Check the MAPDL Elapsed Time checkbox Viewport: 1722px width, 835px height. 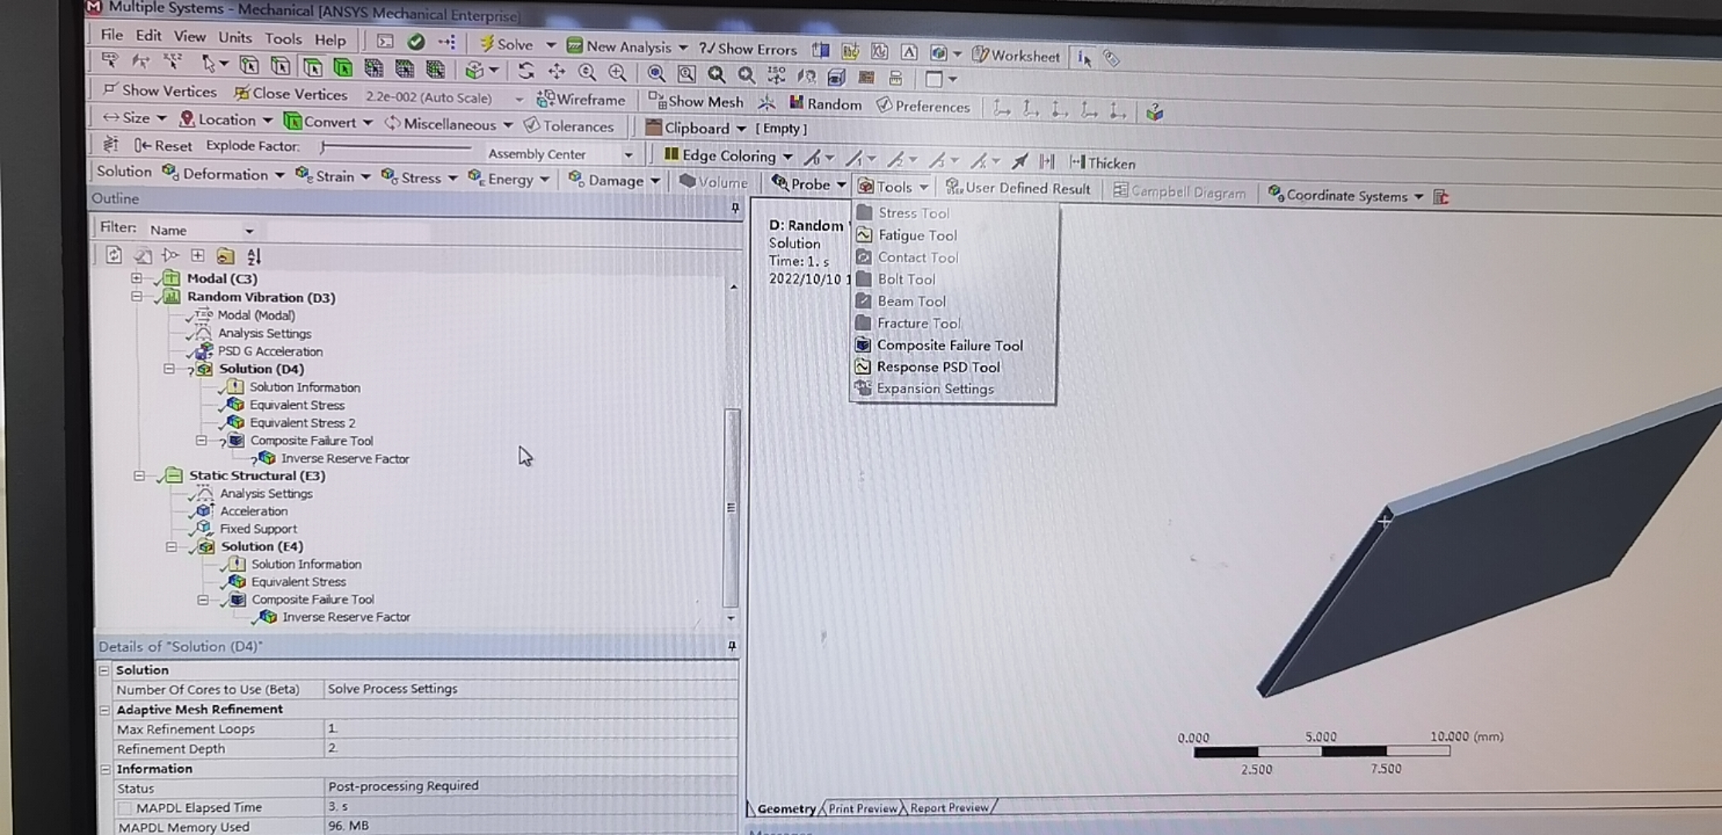click(124, 808)
